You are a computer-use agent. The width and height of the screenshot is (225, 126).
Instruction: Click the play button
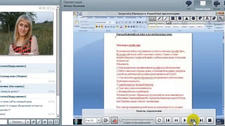(x=185, y=120)
